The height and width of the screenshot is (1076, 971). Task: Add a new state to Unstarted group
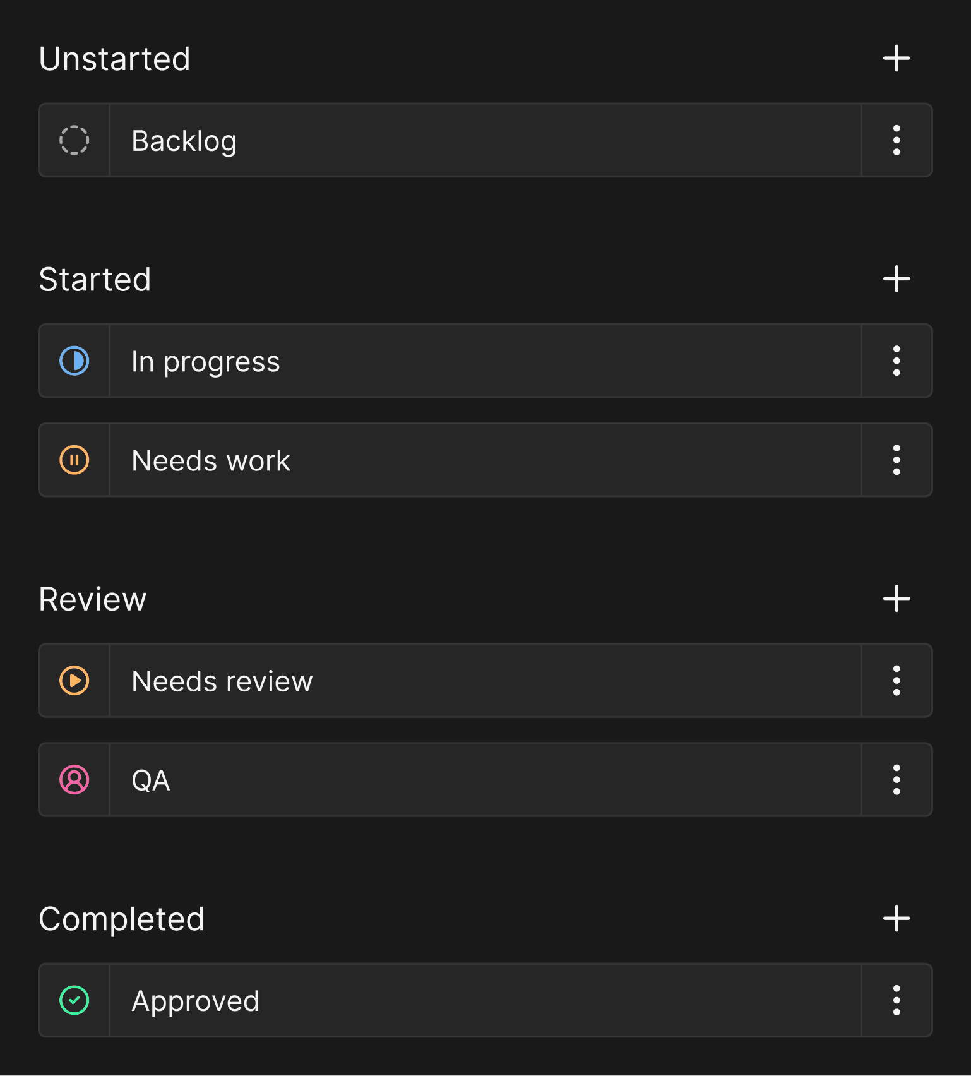(x=897, y=59)
